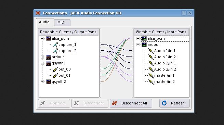Click the jack icon beside master/in 2

(151, 82)
